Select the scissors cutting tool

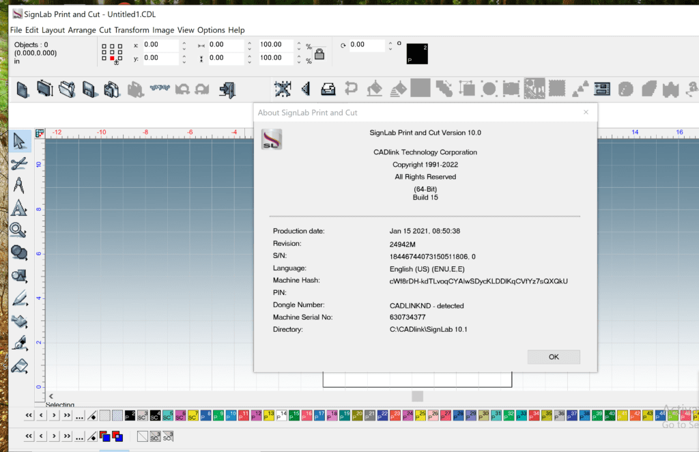coord(19,163)
